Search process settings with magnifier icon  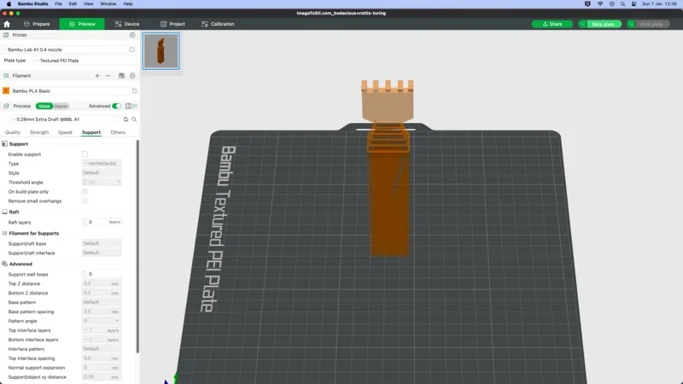point(134,119)
